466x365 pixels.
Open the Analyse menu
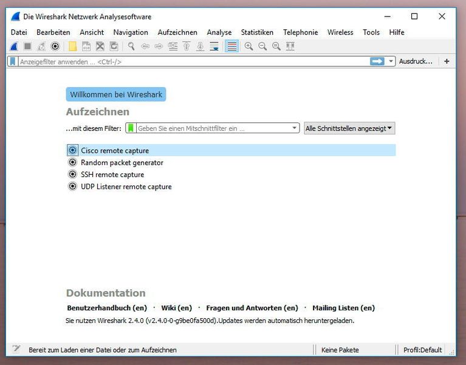219,32
